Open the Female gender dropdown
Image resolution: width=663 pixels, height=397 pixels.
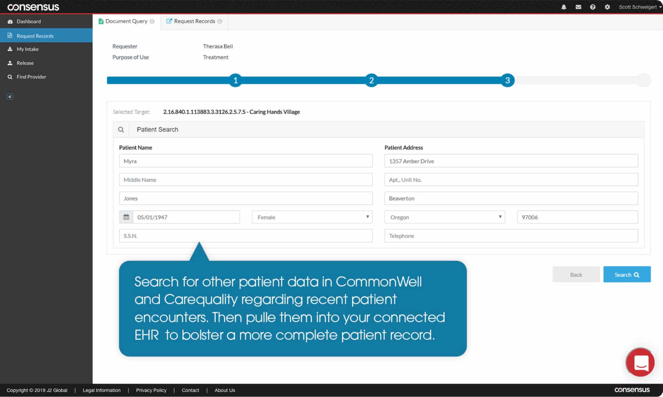click(312, 217)
